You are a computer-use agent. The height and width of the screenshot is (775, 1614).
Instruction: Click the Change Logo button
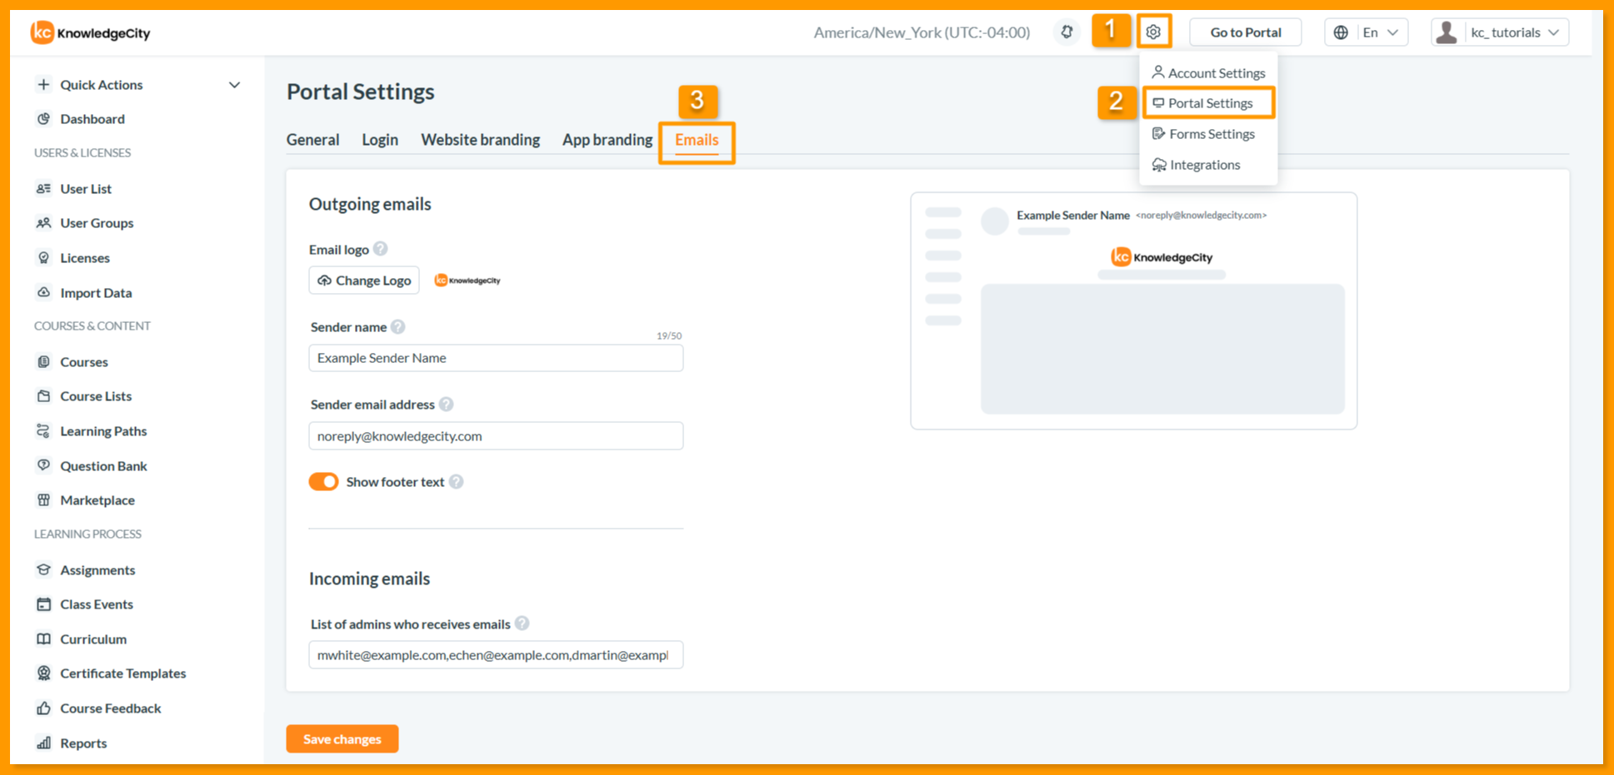pos(364,281)
